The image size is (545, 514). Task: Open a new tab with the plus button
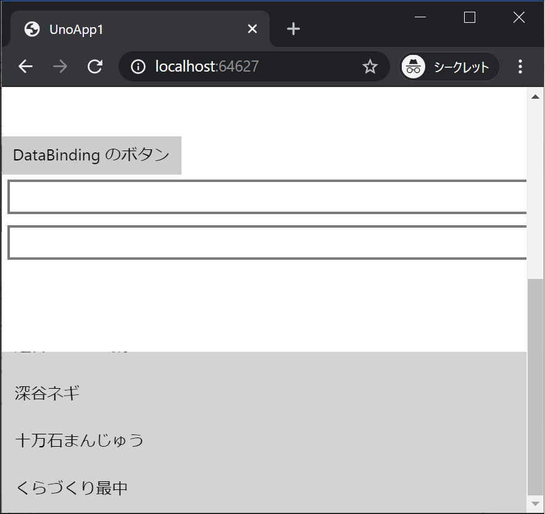tap(293, 28)
